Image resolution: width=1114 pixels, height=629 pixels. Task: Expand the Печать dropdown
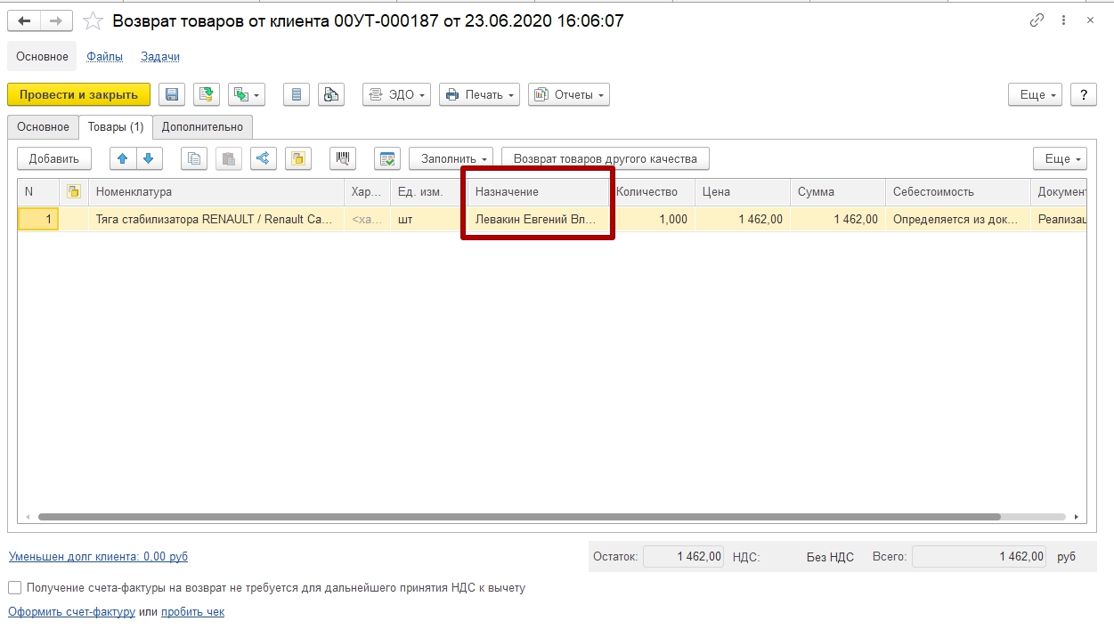coord(479,94)
